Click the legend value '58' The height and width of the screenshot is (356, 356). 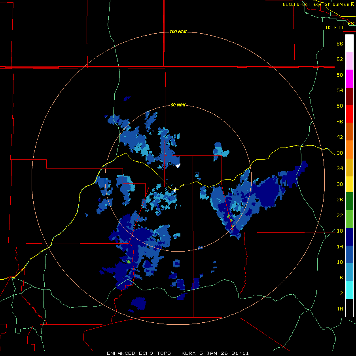click(340, 75)
